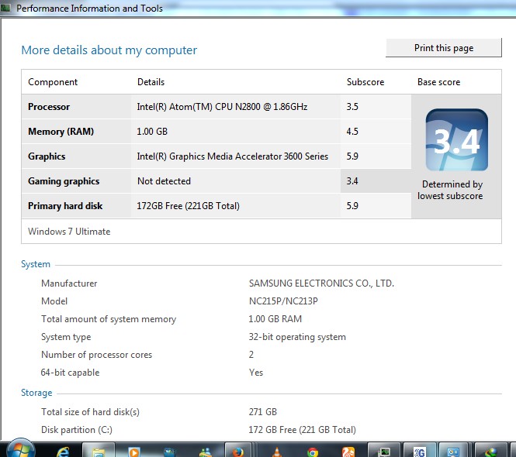516x457 pixels.
Task: Click the 1.00 GB memory details cell
Action: point(152,132)
